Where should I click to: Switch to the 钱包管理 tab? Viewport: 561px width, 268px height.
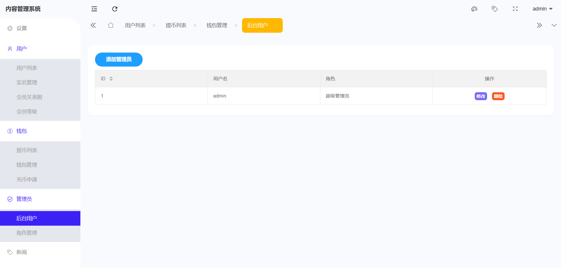click(217, 25)
